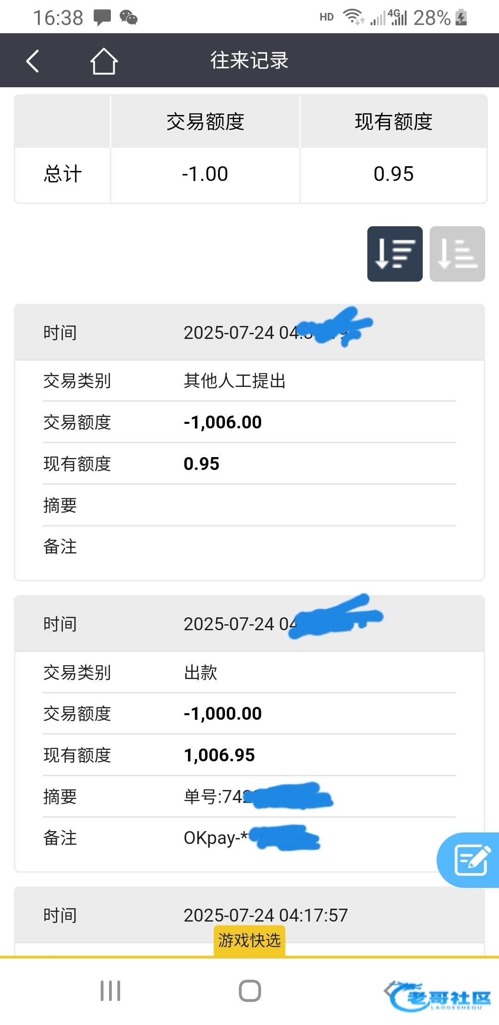This screenshot has height=1025, width=499.
Task: Tap the battery indicator in status bar
Action: pos(461,18)
